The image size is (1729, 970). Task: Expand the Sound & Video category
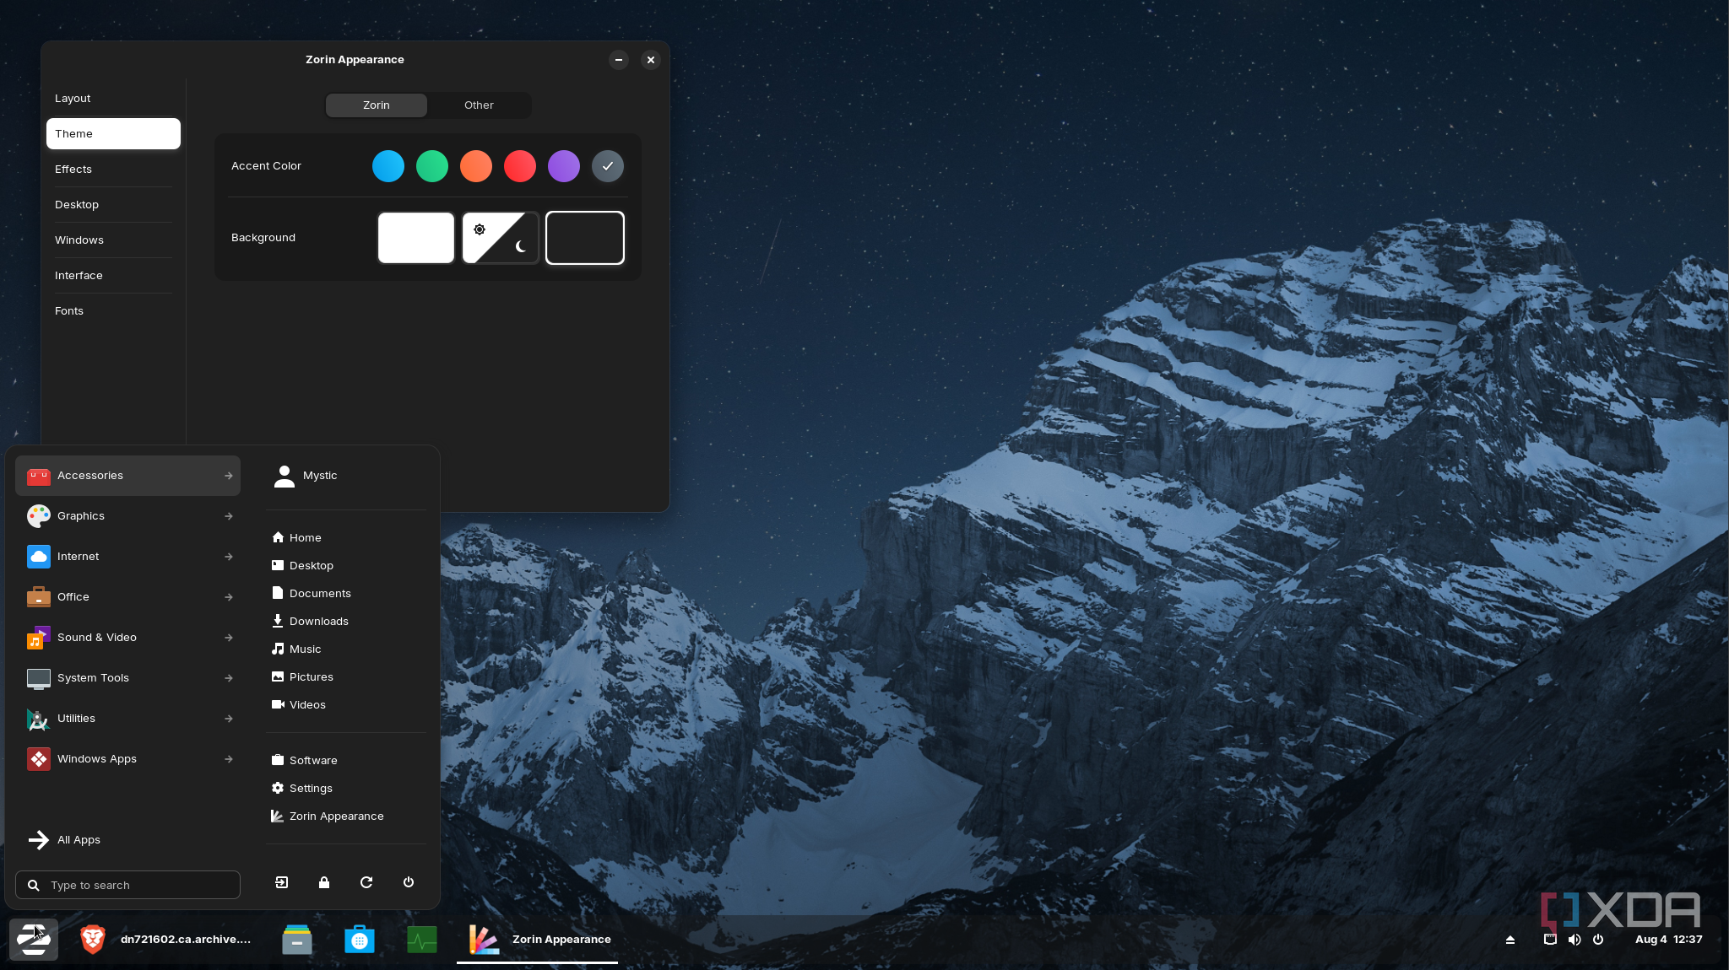128,638
